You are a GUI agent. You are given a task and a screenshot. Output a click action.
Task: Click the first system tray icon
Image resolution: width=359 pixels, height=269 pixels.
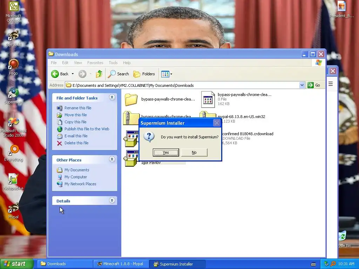click(326, 264)
